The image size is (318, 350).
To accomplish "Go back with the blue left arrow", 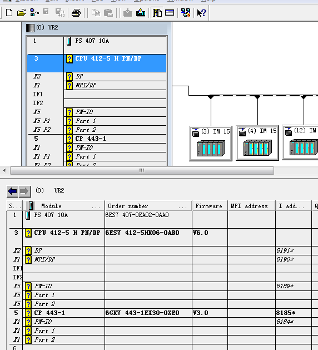I will pyautogui.click(x=12, y=191).
